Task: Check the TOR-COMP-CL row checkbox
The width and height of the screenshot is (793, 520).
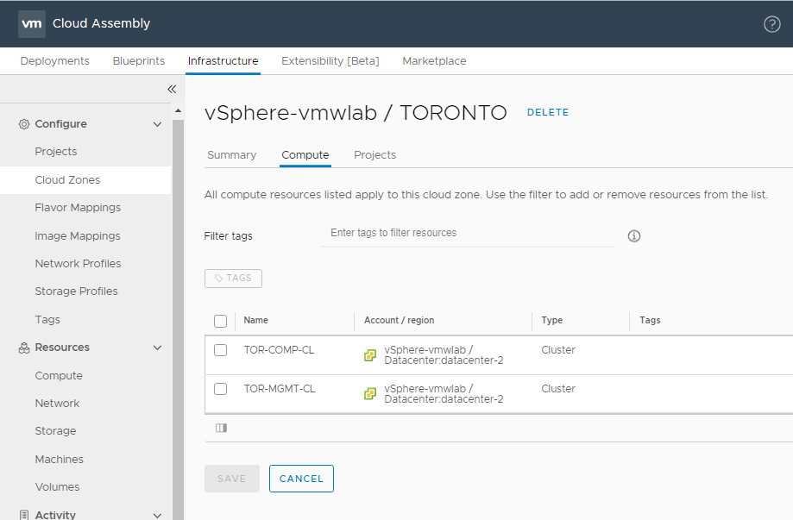Action: click(x=221, y=350)
